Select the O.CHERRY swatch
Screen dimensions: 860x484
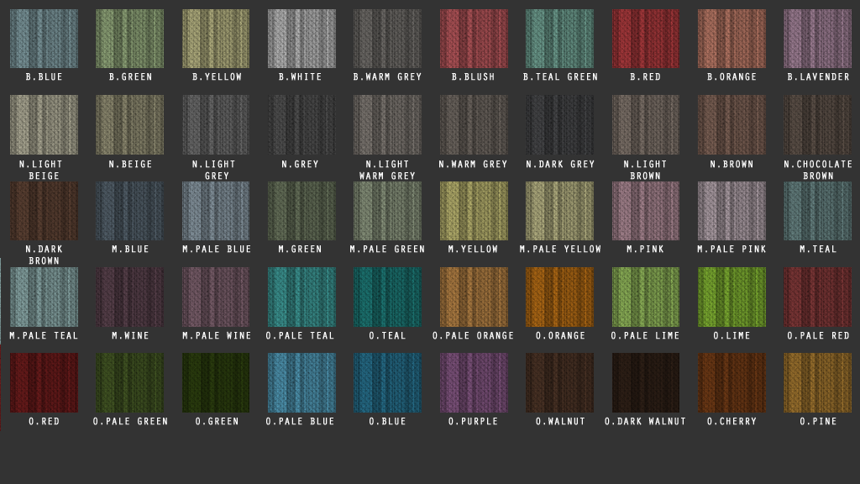732,382
